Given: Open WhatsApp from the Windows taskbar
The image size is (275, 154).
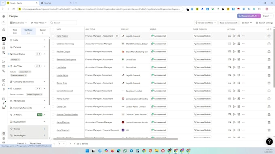Looking at the screenshot, I should (x=125, y=151).
